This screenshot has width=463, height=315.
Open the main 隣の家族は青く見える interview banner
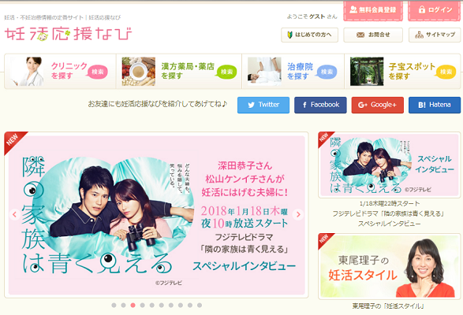point(156,215)
